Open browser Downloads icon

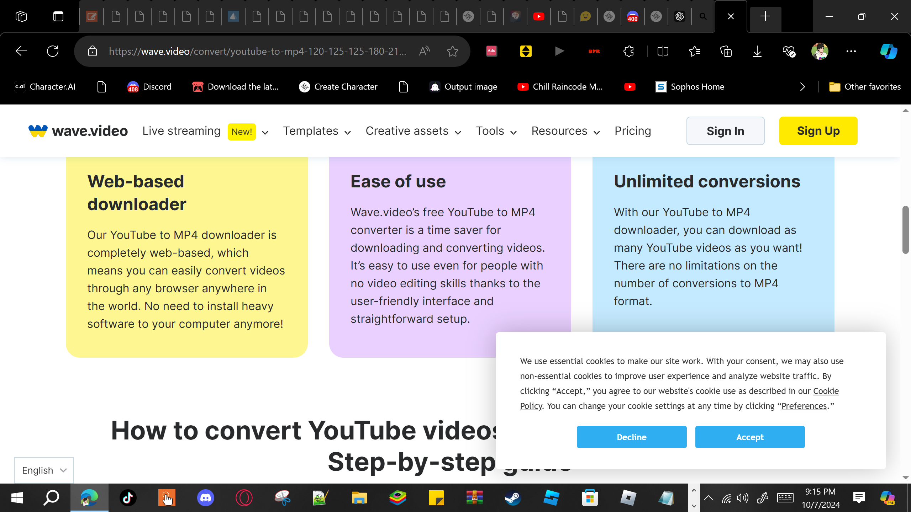coord(757,51)
